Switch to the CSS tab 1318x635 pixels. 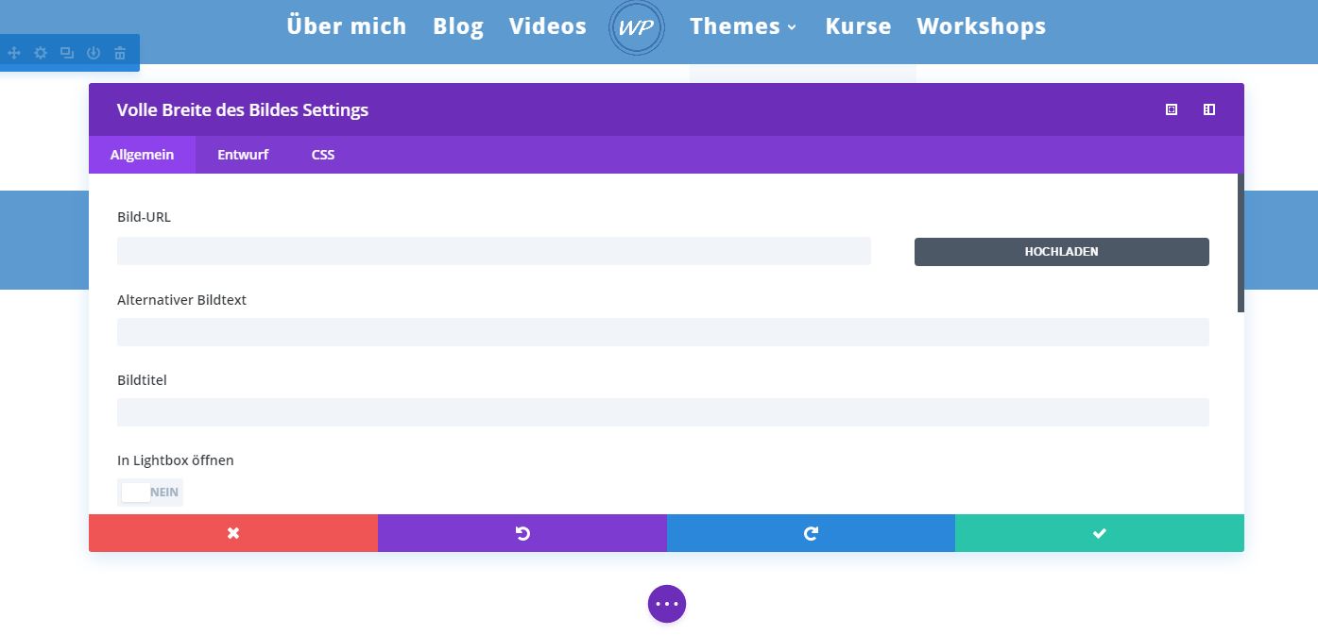pyautogui.click(x=323, y=155)
